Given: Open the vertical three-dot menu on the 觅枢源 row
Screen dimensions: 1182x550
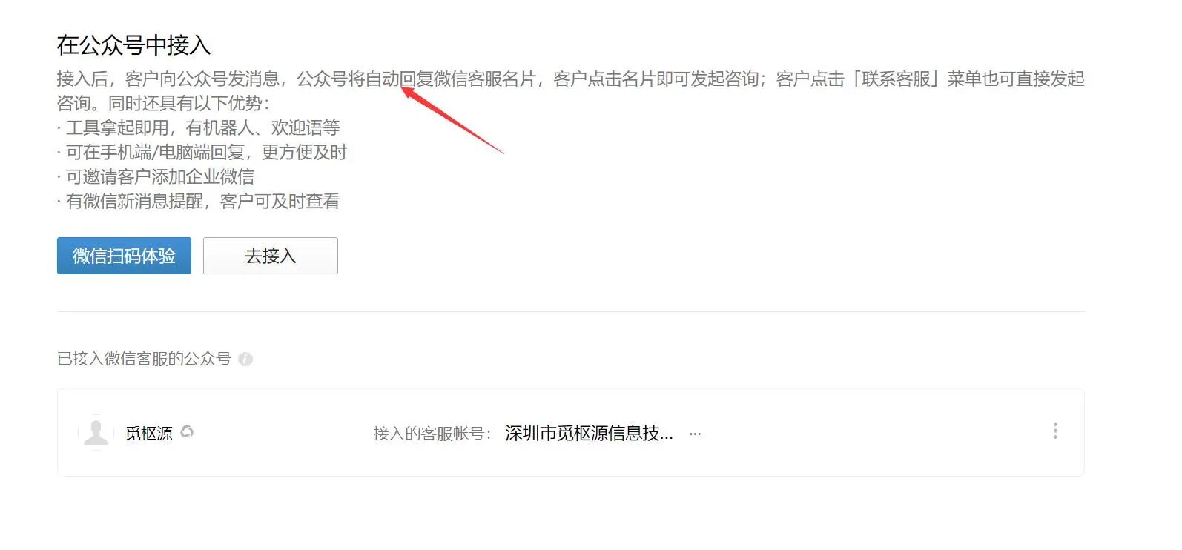Looking at the screenshot, I should coord(1055,431).
